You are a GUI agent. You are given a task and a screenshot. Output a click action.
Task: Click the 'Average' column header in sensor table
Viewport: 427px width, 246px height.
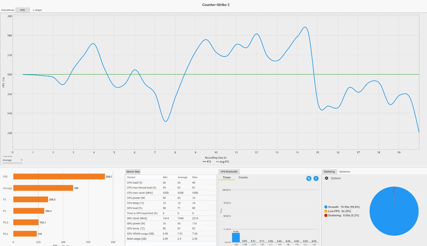click(182, 177)
